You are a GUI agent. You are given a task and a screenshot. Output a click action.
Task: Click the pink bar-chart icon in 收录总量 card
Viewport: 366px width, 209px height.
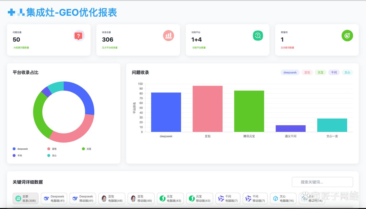coord(169,36)
